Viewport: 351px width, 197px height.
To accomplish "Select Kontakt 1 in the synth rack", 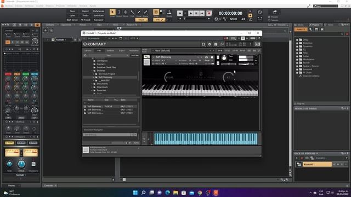I will 317,164.
